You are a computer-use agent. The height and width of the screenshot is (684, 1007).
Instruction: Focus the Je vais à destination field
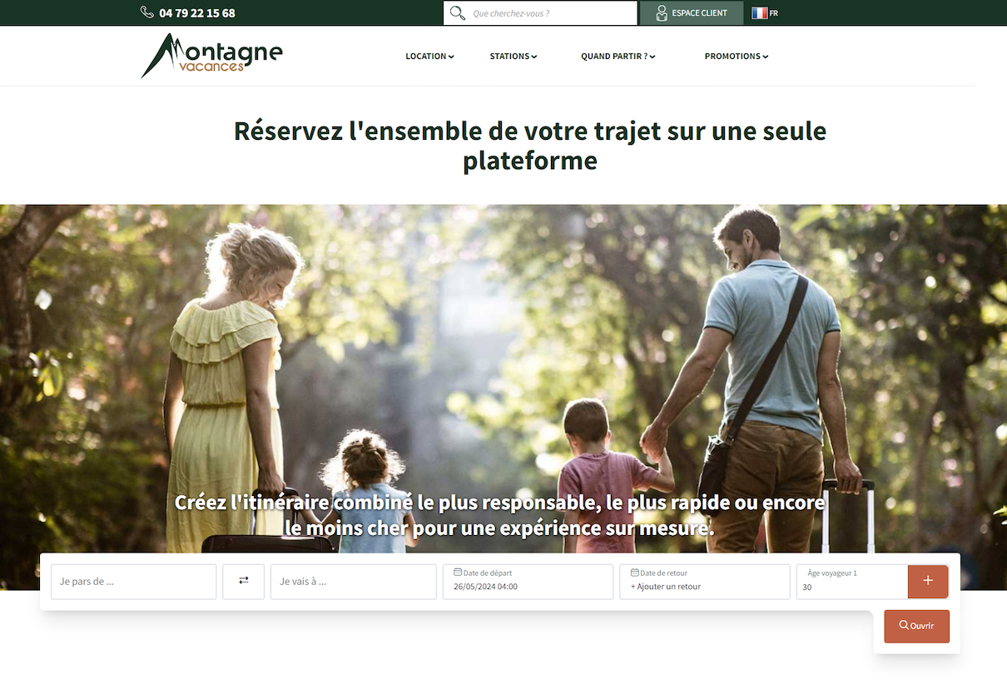[354, 582]
